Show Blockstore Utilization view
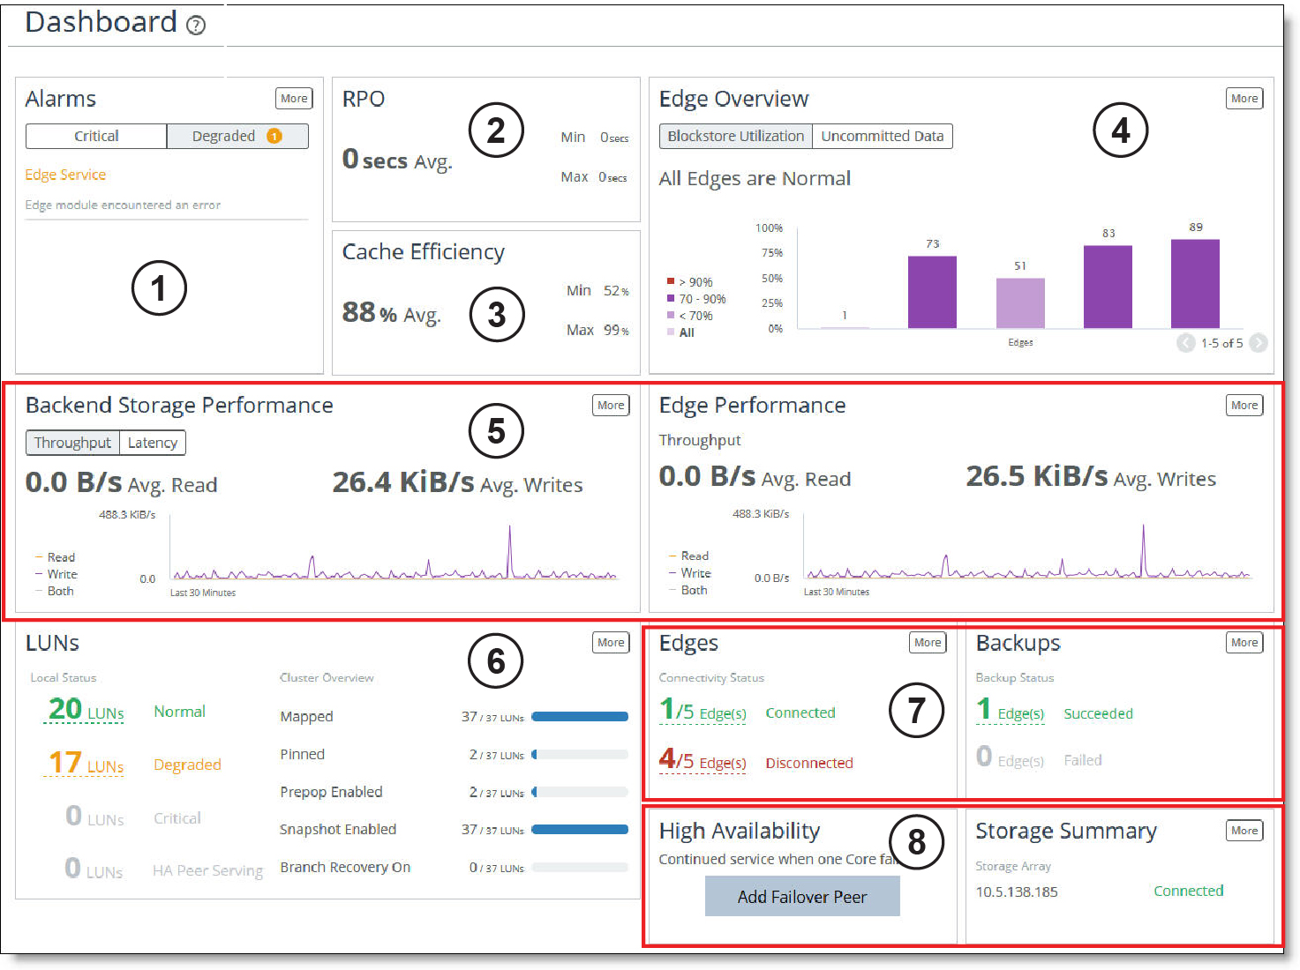 pyautogui.click(x=735, y=136)
